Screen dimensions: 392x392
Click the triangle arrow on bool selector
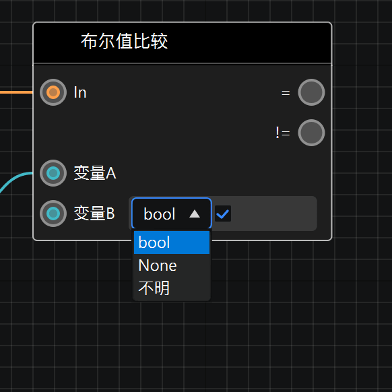[195, 214]
